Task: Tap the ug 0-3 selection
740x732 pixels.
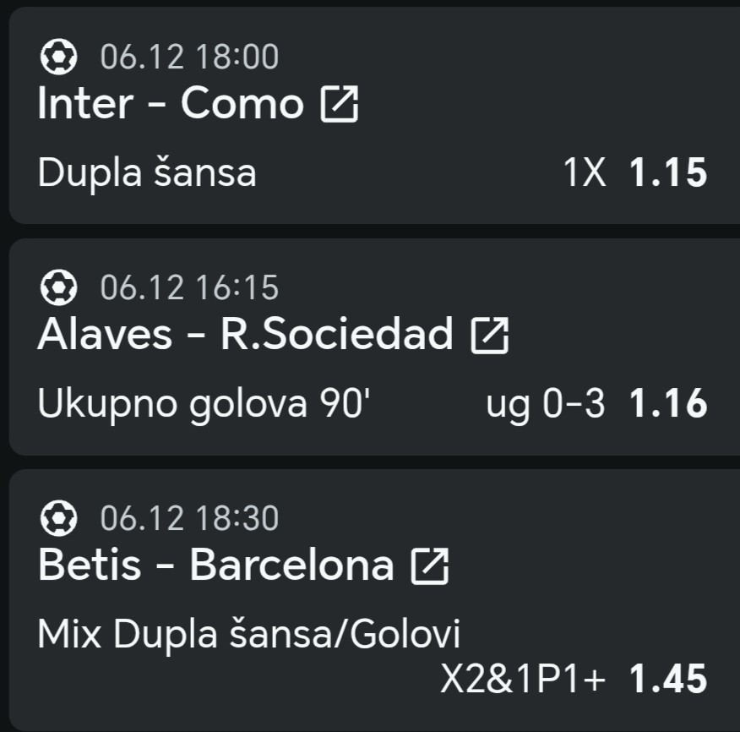Action: (x=546, y=405)
